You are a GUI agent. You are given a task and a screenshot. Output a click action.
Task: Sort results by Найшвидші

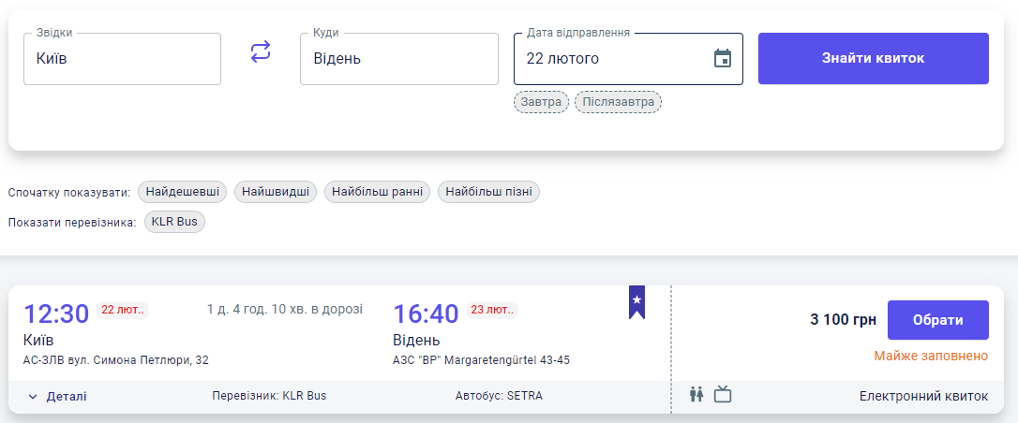(x=276, y=192)
